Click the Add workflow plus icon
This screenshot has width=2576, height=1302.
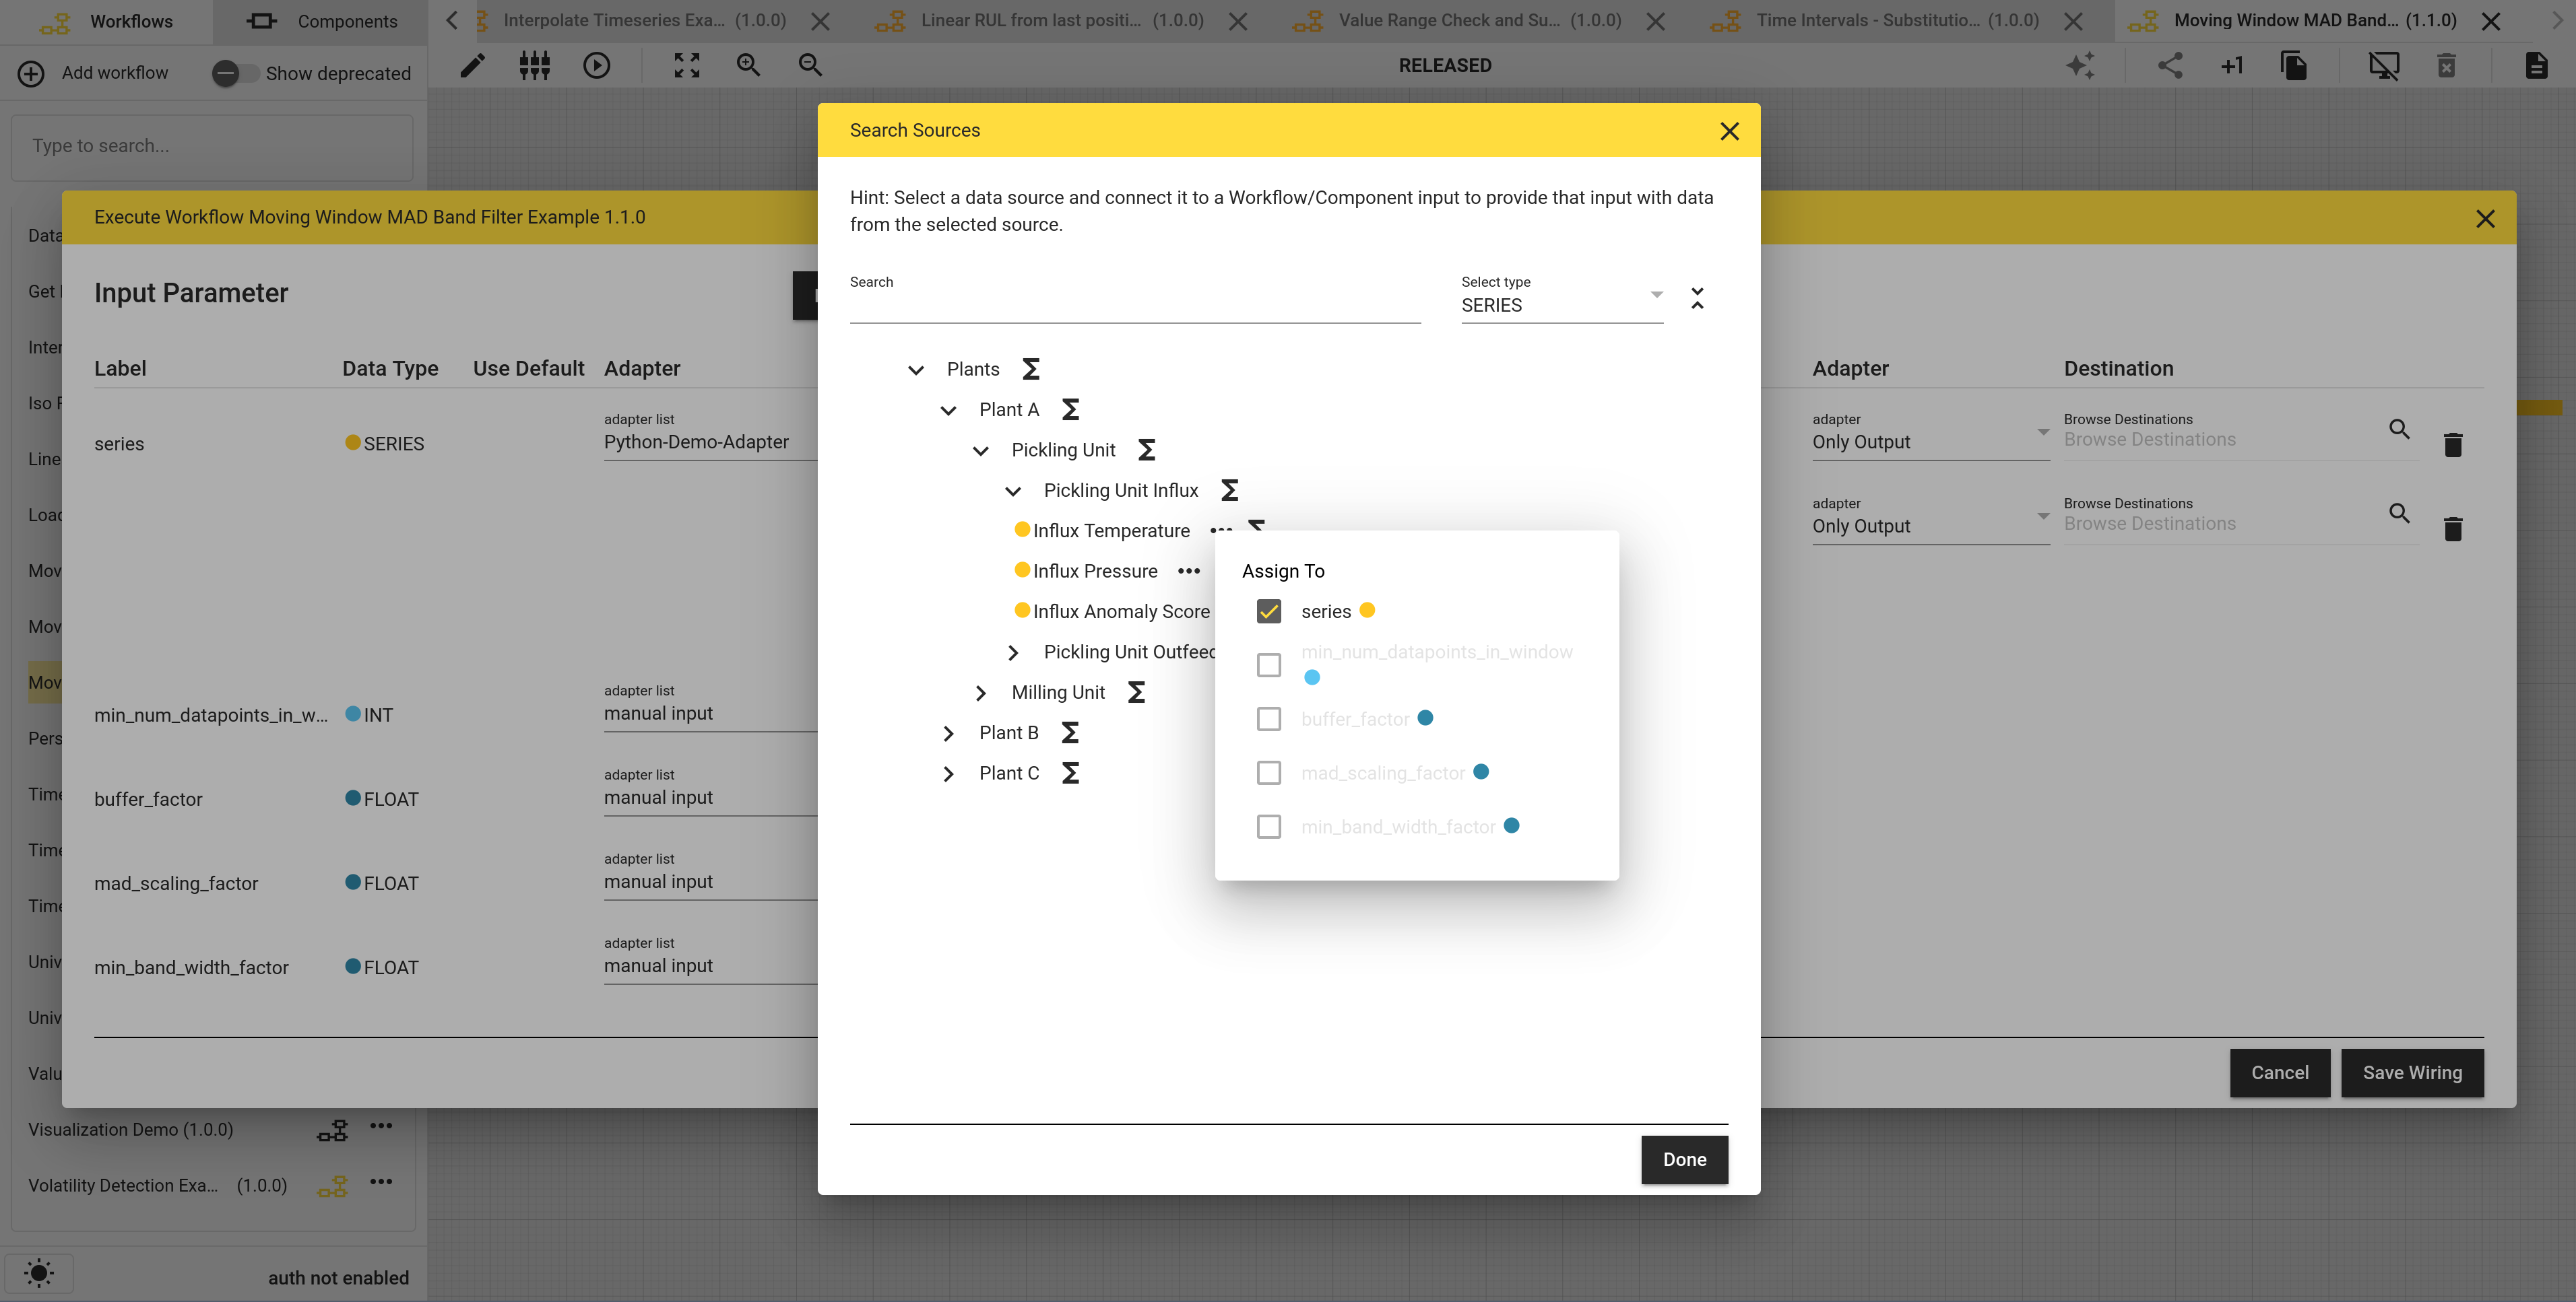coord(31,73)
